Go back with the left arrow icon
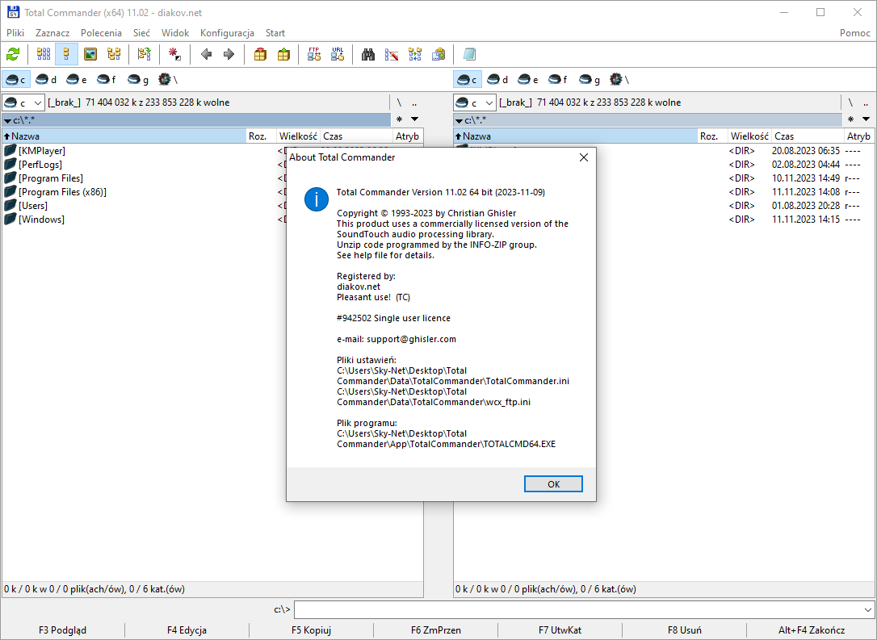 click(206, 54)
